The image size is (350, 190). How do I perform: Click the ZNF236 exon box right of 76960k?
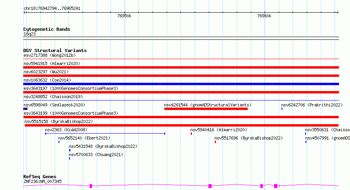276,186
